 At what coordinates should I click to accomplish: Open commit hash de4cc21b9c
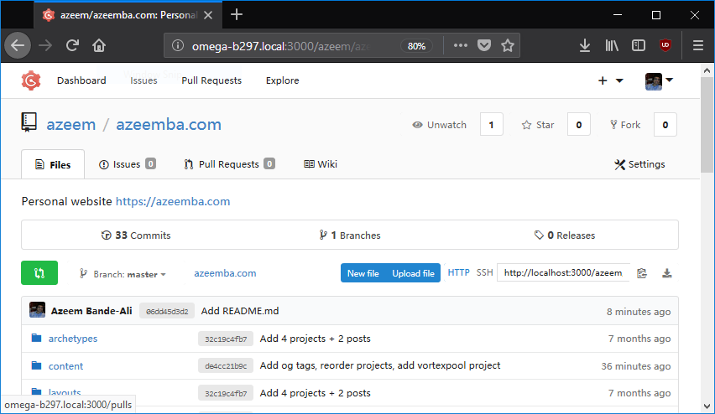(x=226, y=365)
